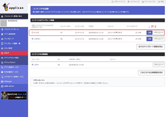Click the デバッグビルド cycle icon
The height and width of the screenshot is (117, 166).
[x=2, y=63]
